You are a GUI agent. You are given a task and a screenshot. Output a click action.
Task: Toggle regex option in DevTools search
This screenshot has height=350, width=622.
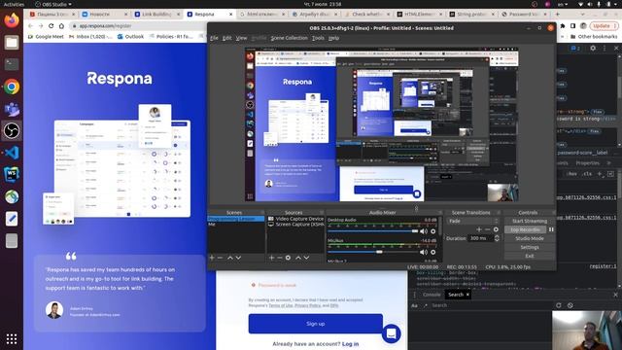click(426, 305)
